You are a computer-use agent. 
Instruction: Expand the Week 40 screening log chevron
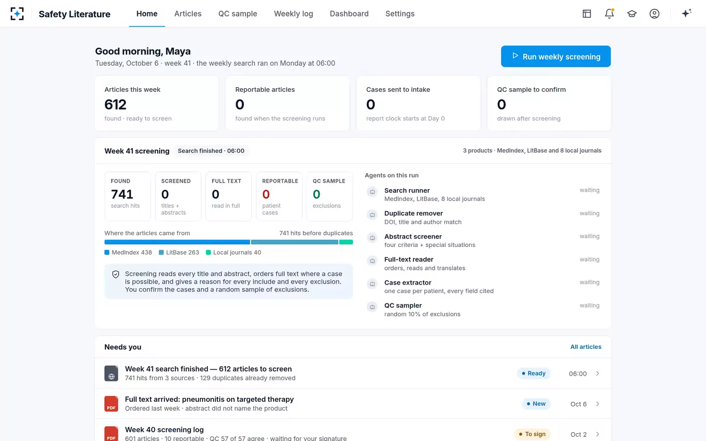tap(598, 434)
